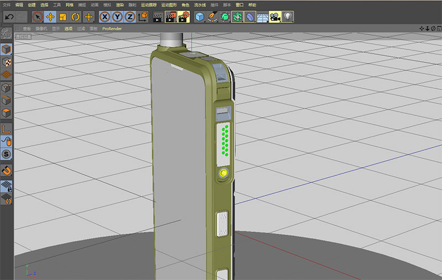
Task: Toggle Viewport Solo S button
Action: 6,154
